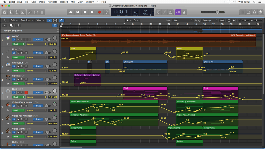Toggle the Global Tracks blue button
Screen dimensions: 265x149
55,25
